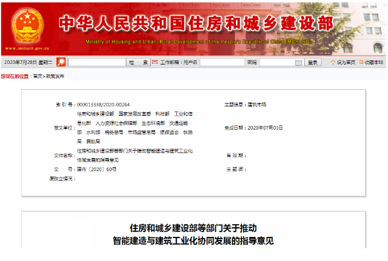Click the 主题词 label

point(237,169)
